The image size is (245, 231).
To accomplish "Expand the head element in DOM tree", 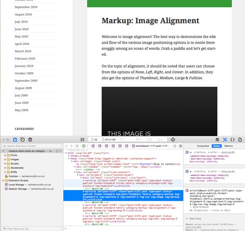I will tap(69, 156).
